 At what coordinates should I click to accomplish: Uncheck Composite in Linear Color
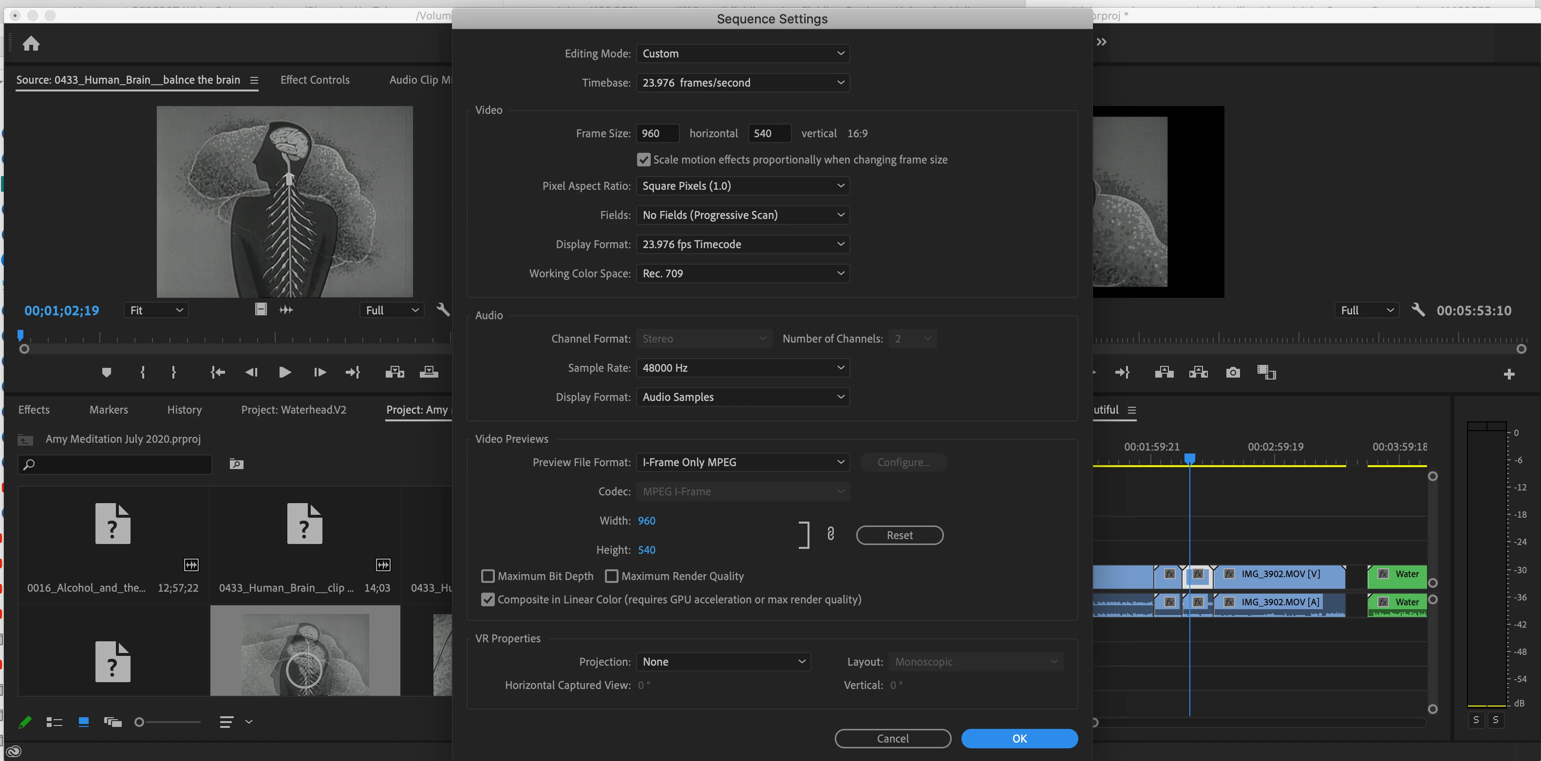click(x=488, y=599)
